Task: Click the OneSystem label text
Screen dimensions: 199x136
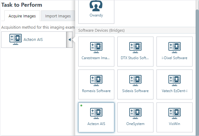Action: click(135, 124)
